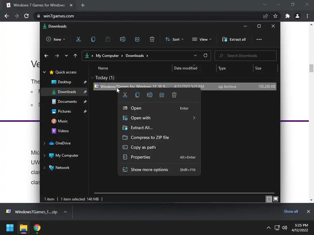
Task: Select Open with submenu
Action: (x=159, y=118)
